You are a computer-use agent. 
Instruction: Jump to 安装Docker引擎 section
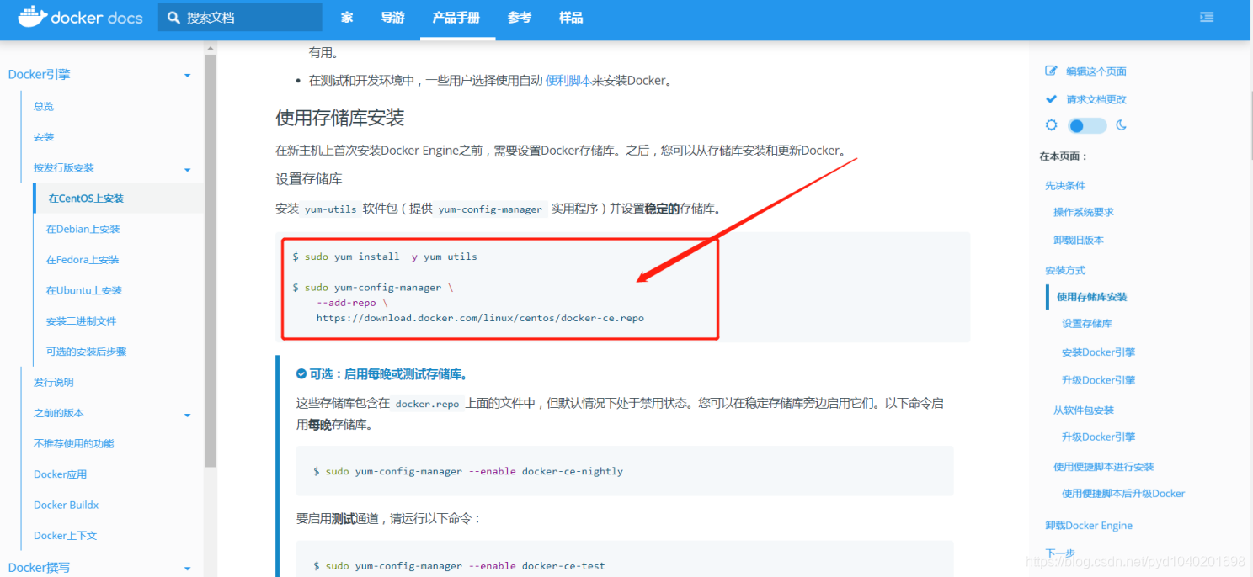[x=1099, y=352]
